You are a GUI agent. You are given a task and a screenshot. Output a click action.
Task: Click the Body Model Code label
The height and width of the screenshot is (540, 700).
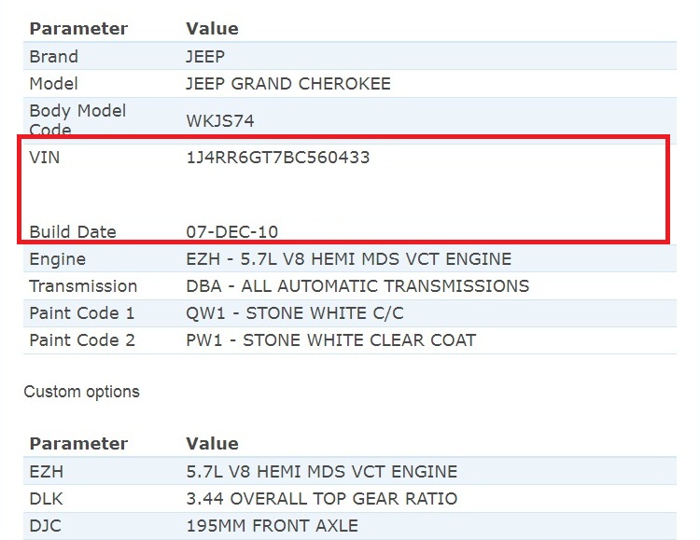click(x=77, y=120)
